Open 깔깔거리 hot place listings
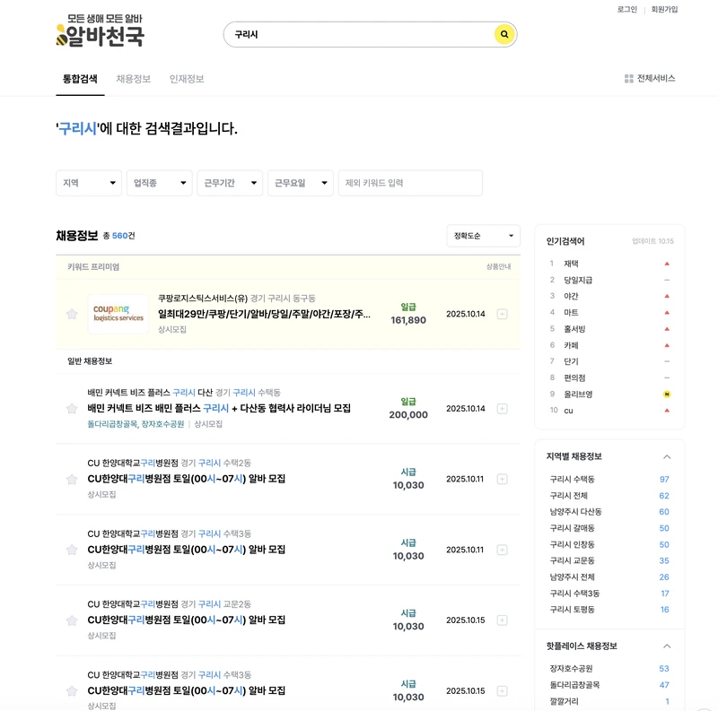This screenshot has height=711, width=718. [565, 701]
